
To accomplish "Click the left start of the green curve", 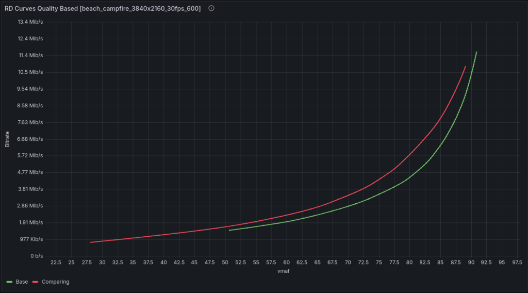I will 229,230.
